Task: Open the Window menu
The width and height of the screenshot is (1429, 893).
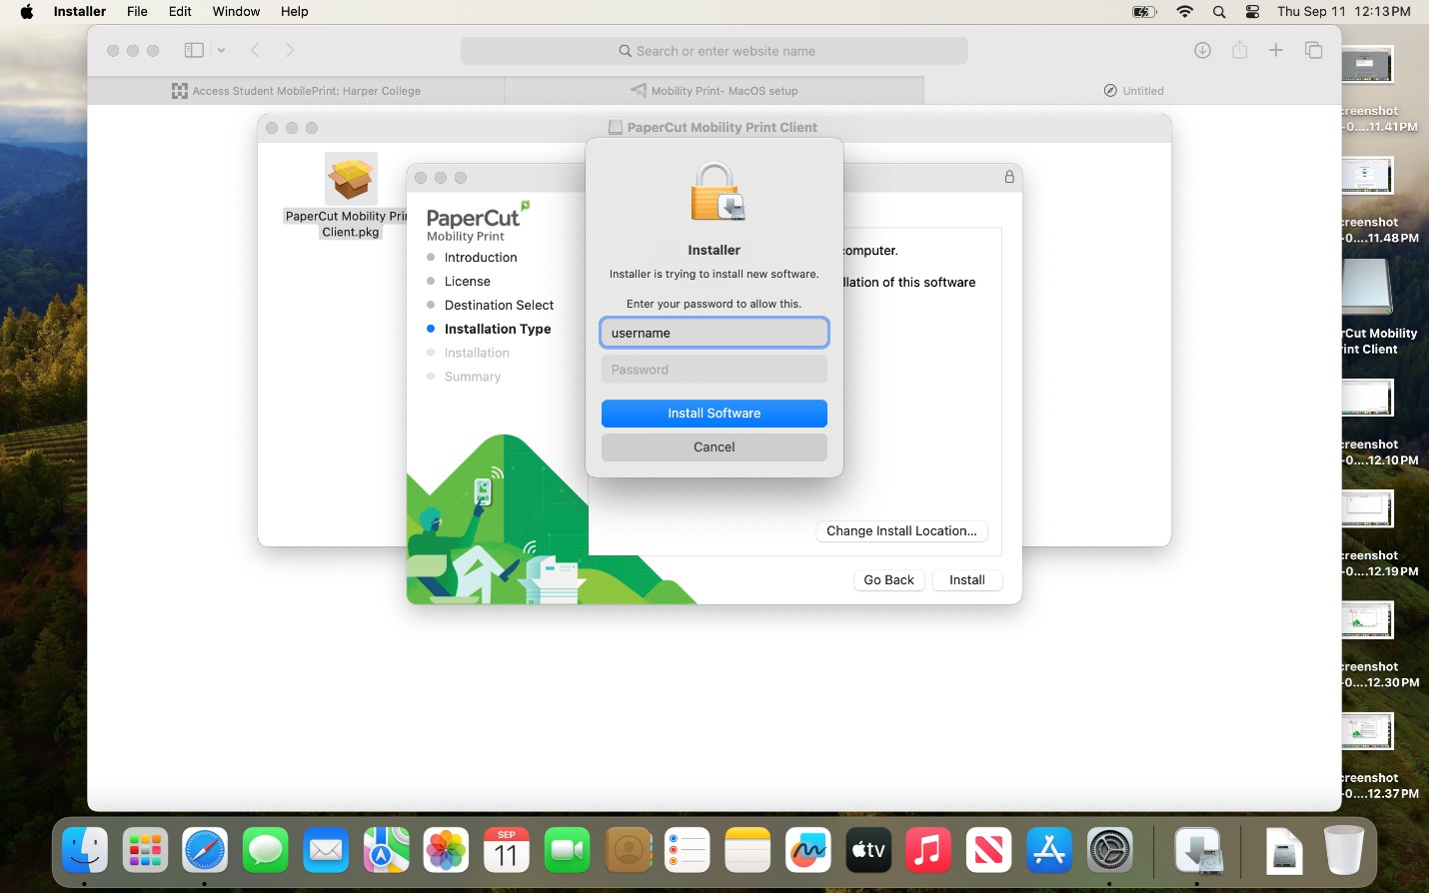Action: [236, 11]
